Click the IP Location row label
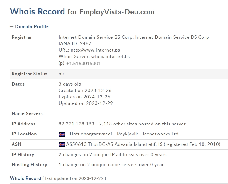This screenshot has width=228, height=184. click(x=24, y=134)
